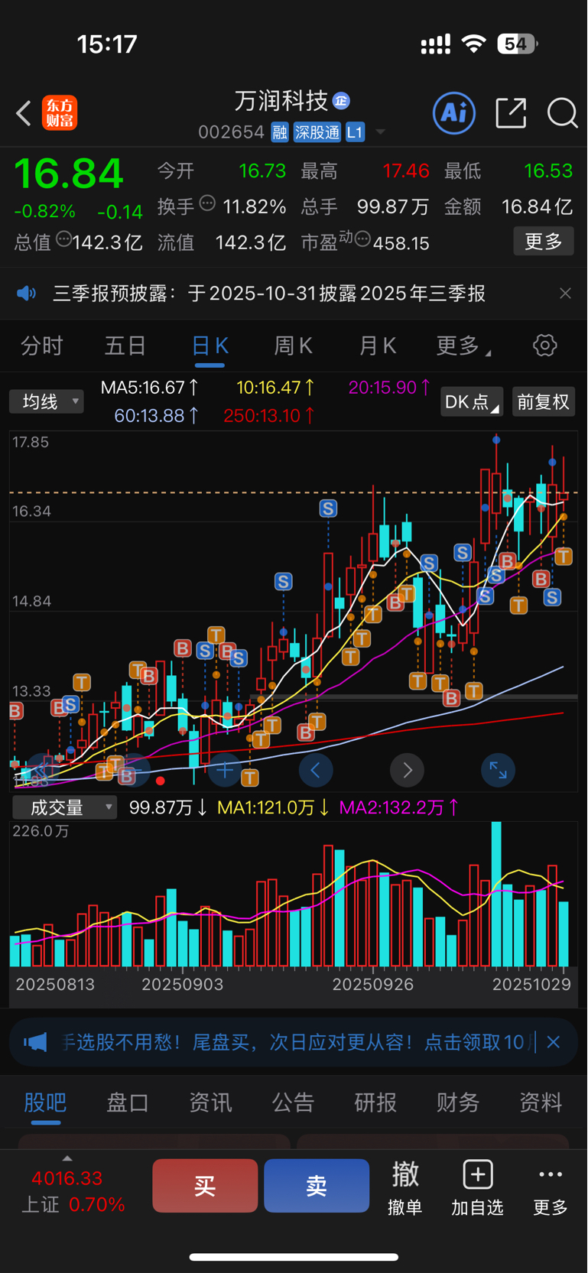Tap the blue 卖 sell button
The height and width of the screenshot is (1273, 588).
coord(317,1186)
